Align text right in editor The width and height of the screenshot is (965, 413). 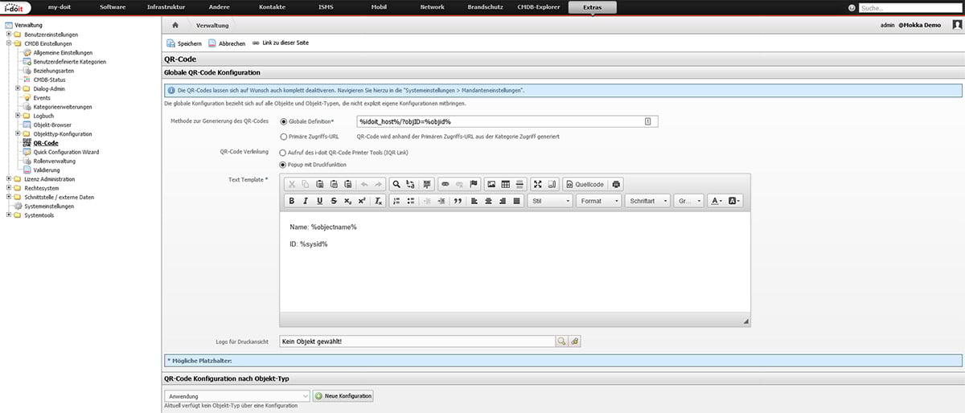coord(503,201)
